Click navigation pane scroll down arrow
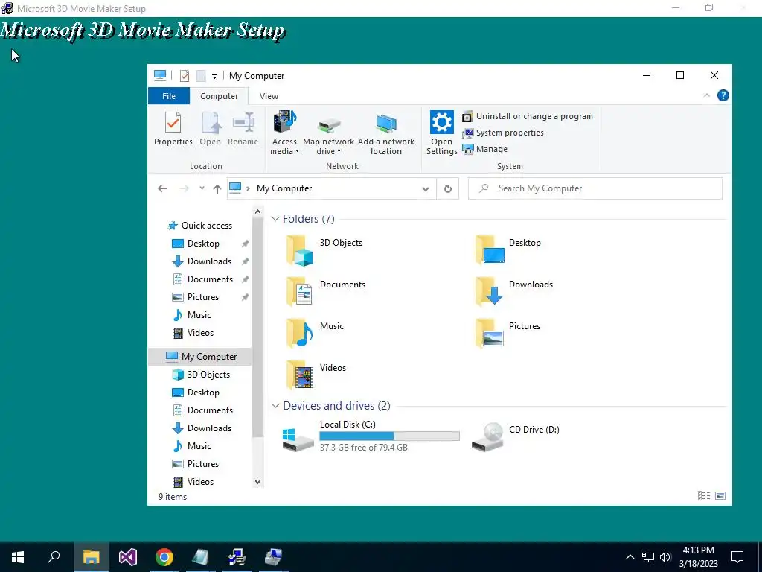Image resolution: width=762 pixels, height=572 pixels. [x=257, y=482]
